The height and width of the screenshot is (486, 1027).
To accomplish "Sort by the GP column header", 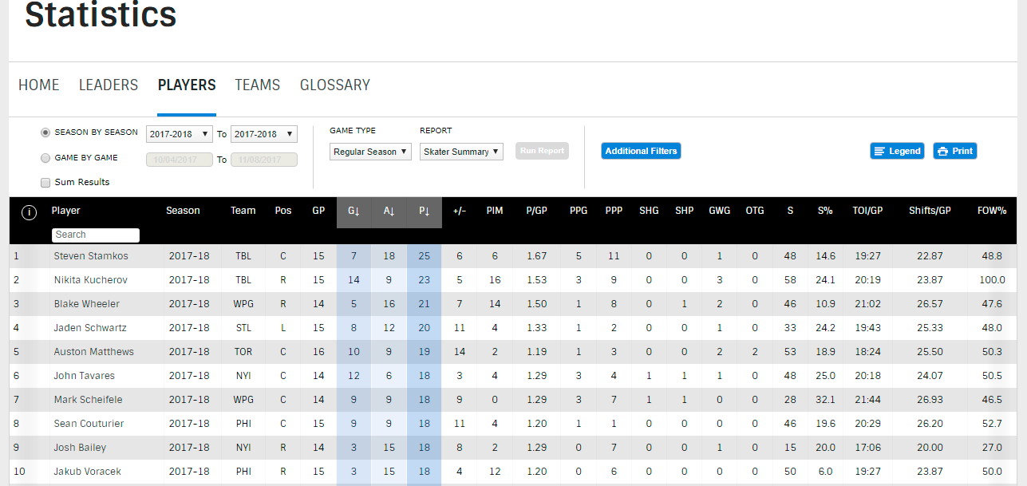I will click(318, 211).
